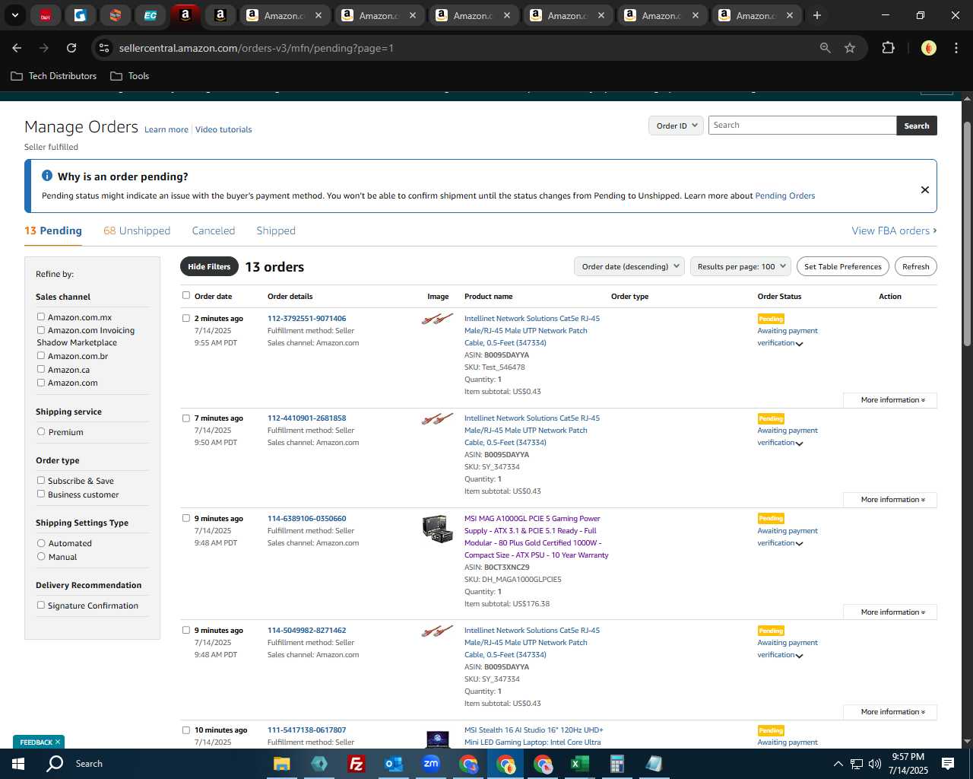Select the Automated shipping settings type
Screen dimensions: 973x779
pyautogui.click(x=41, y=543)
